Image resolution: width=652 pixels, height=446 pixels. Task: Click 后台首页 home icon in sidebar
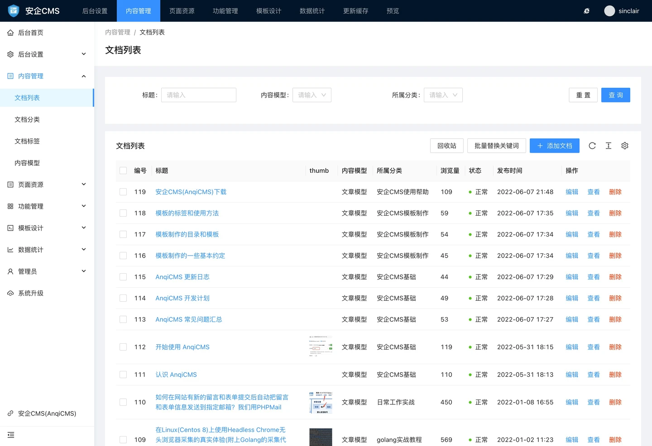[x=10, y=33]
